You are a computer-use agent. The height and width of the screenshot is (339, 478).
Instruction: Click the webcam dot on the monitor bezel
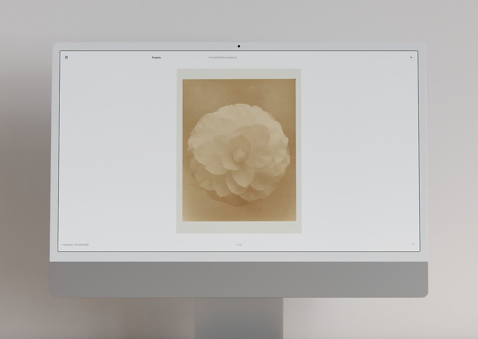[239, 46]
